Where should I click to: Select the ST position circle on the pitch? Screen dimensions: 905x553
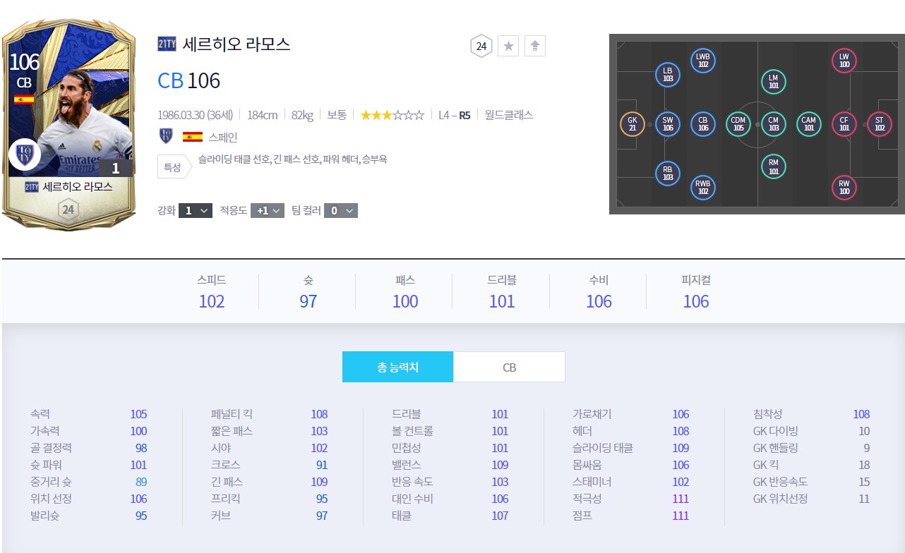coord(879,124)
